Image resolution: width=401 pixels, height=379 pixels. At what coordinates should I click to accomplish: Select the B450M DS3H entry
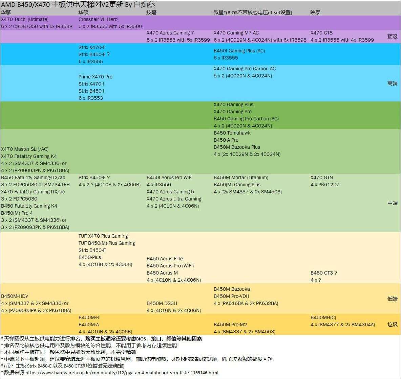click(x=162, y=303)
